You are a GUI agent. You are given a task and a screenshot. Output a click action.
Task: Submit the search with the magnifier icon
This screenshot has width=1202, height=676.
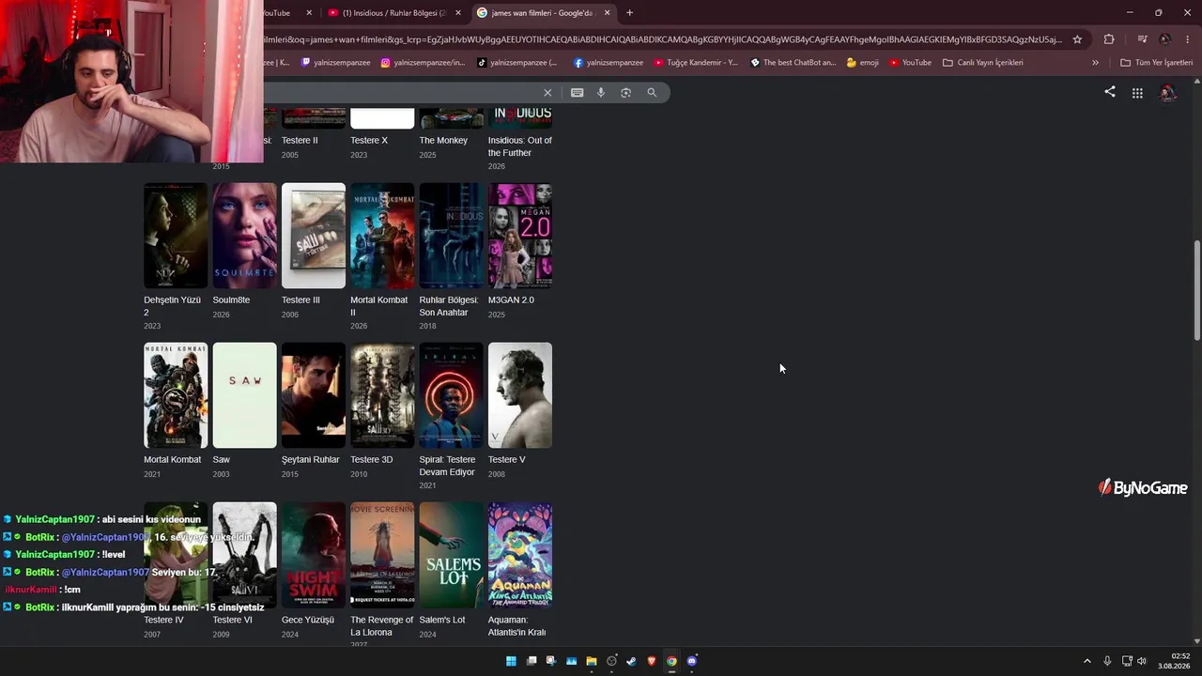[652, 92]
